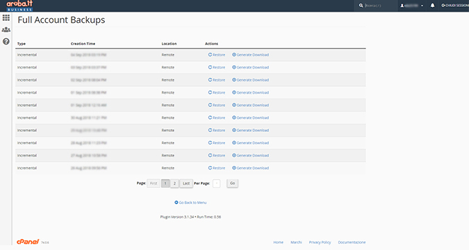Click the Full Account Backups heading
469x250 pixels.
click(61, 19)
